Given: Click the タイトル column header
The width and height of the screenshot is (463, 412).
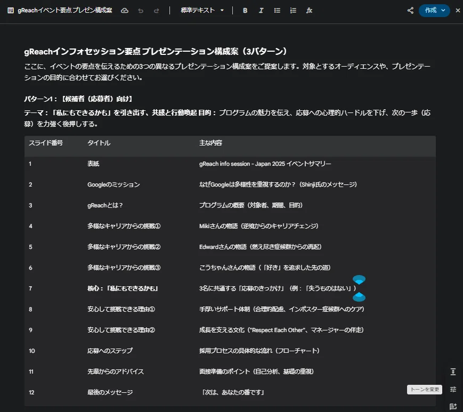Looking at the screenshot, I should click(99, 143).
